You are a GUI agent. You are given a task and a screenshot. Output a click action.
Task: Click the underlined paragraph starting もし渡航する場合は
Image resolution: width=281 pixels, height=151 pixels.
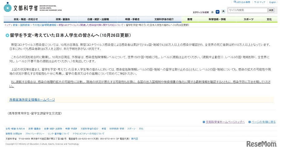tap(140, 84)
